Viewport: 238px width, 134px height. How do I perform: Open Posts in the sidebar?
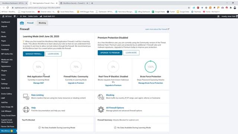[x=3, y=32]
